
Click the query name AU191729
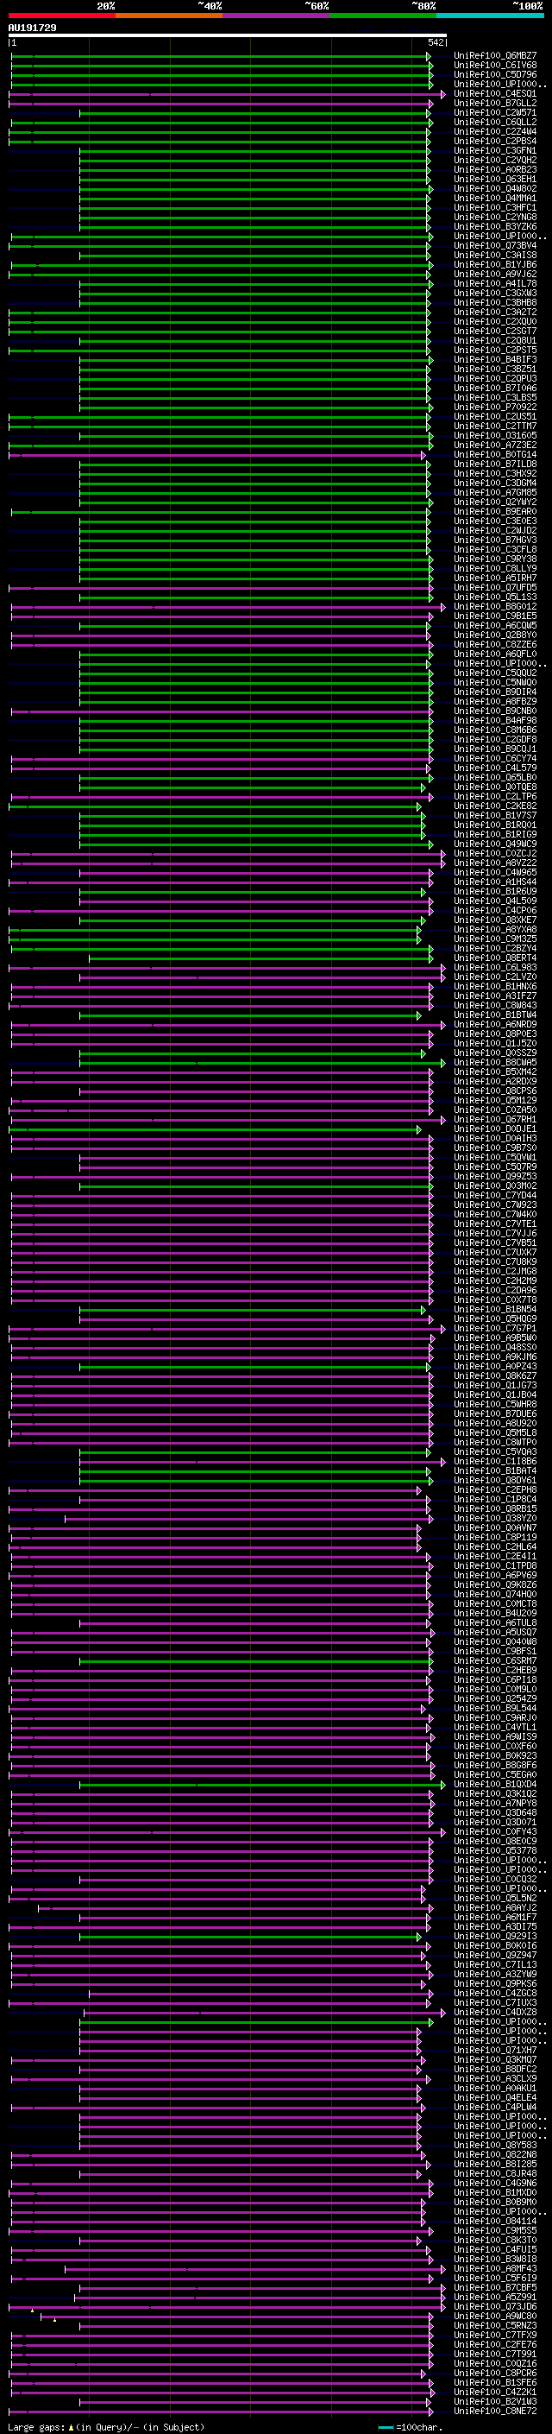pyautogui.click(x=32, y=28)
